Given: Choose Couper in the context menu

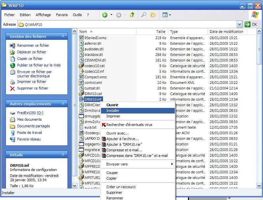Looking at the screenshot, I should (138, 173).
